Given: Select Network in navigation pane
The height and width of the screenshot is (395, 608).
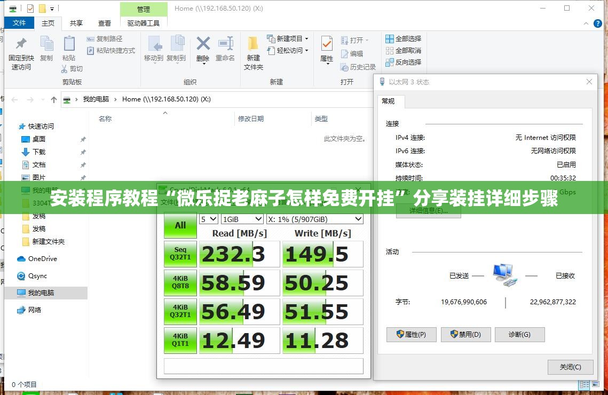Looking at the screenshot, I should click(x=29, y=310).
